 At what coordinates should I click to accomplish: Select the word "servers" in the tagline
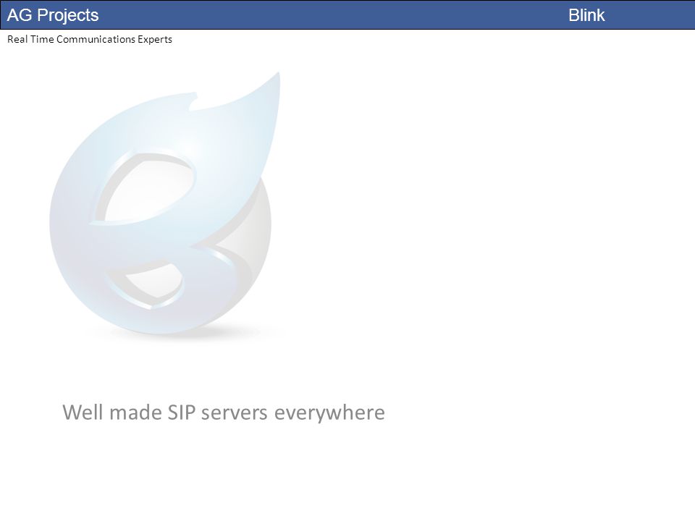coord(235,413)
